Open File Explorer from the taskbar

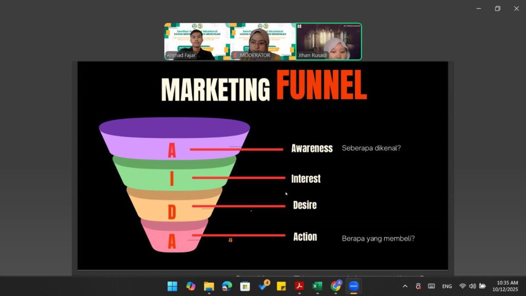click(x=209, y=286)
